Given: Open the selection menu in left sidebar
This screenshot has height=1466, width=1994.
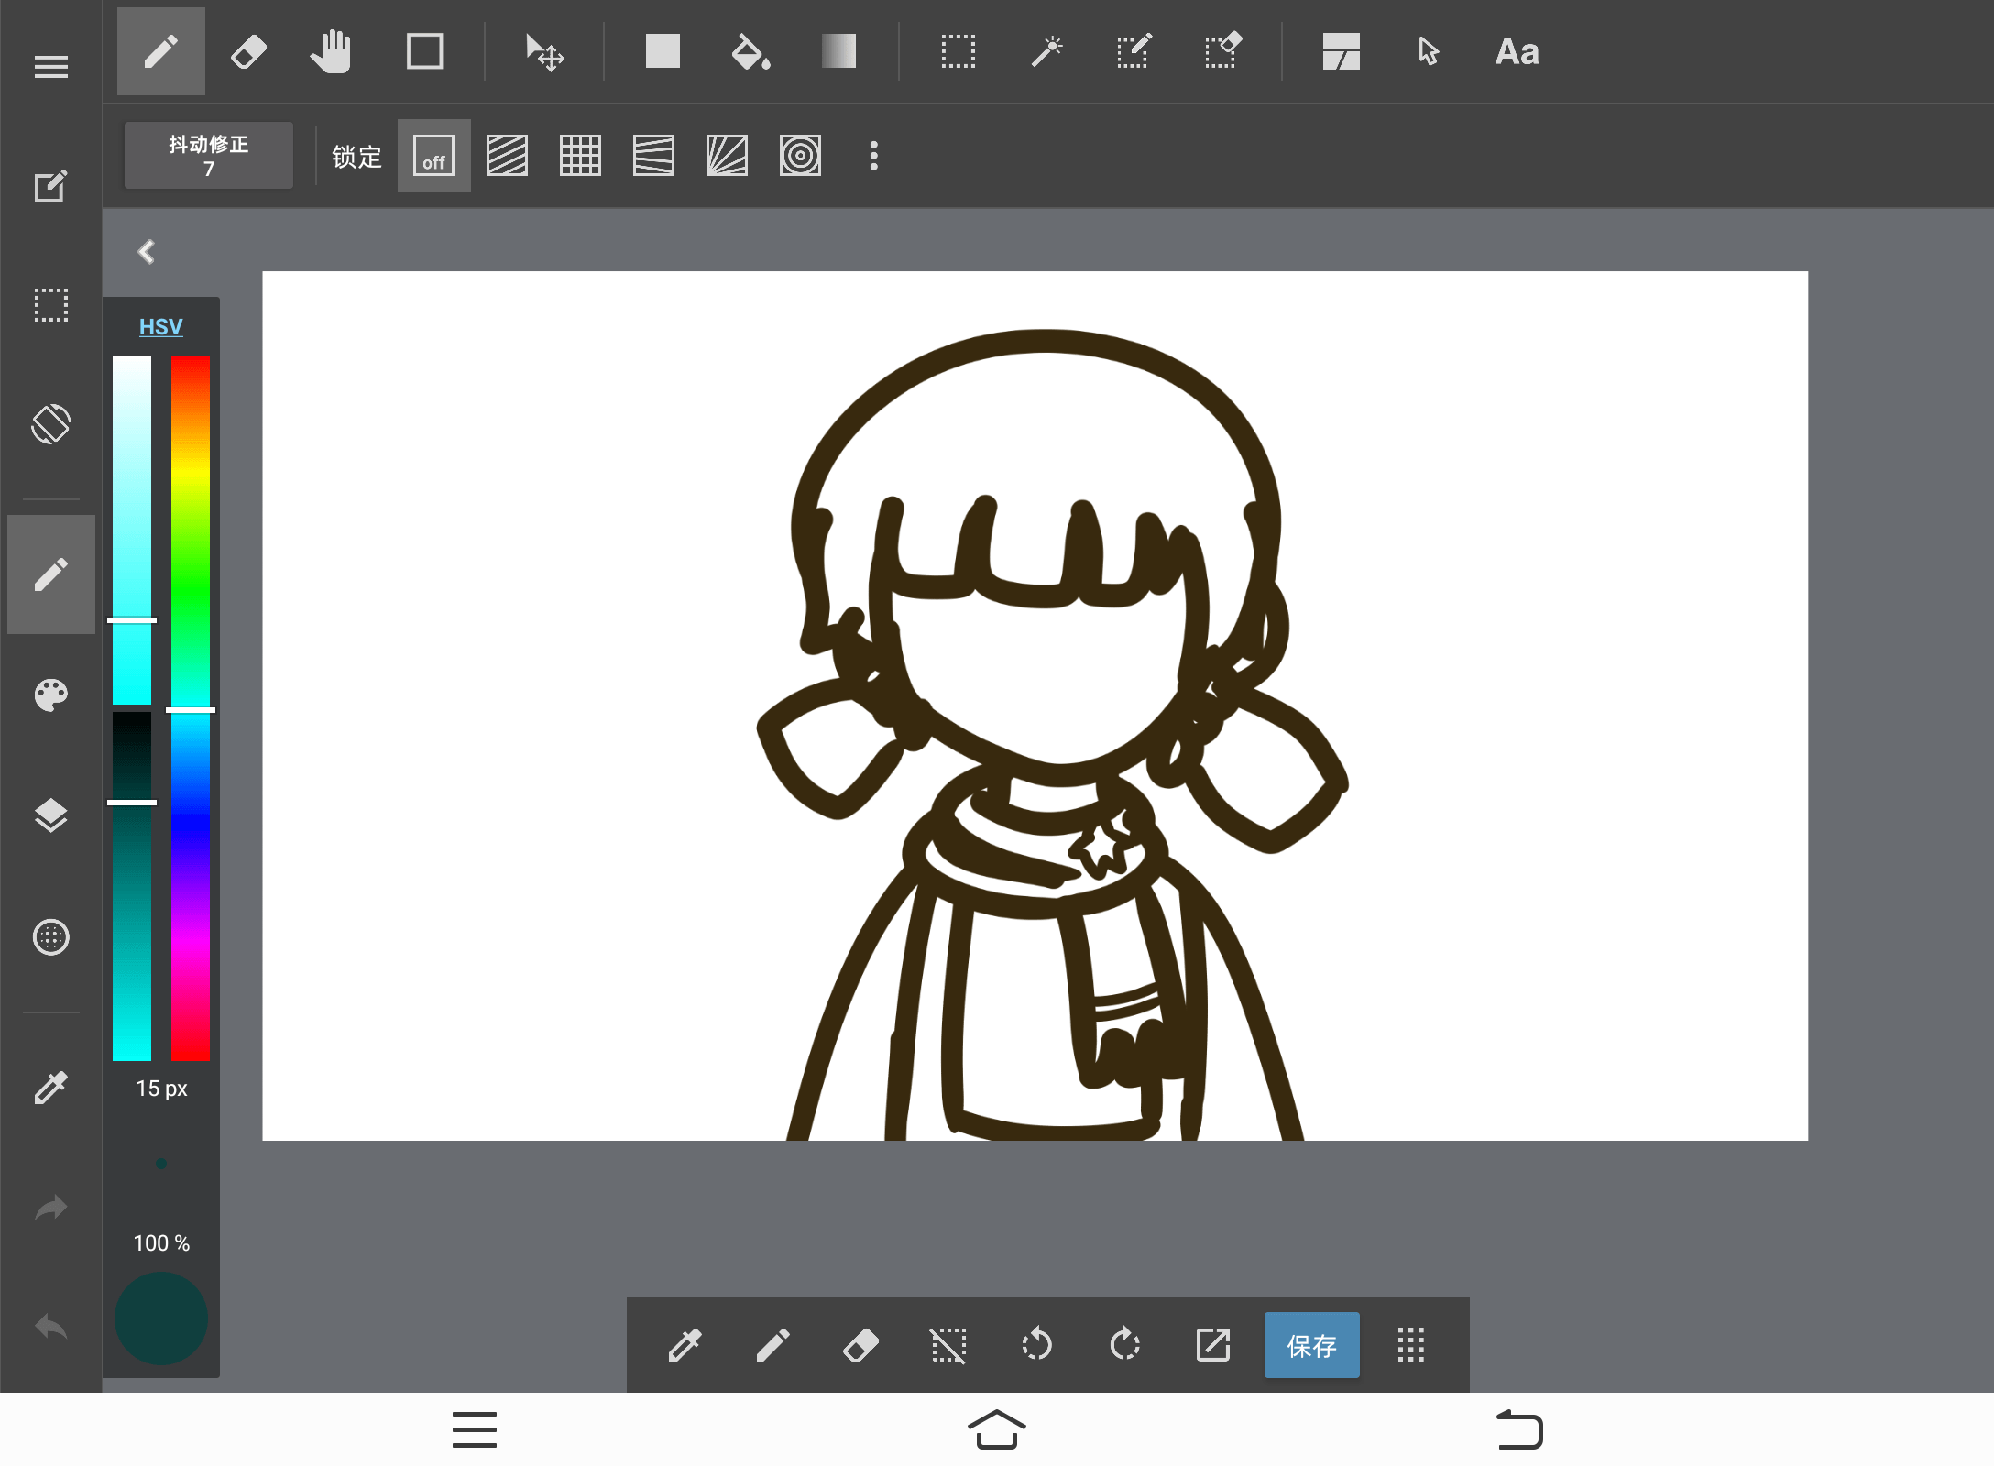Looking at the screenshot, I should pos(51,305).
